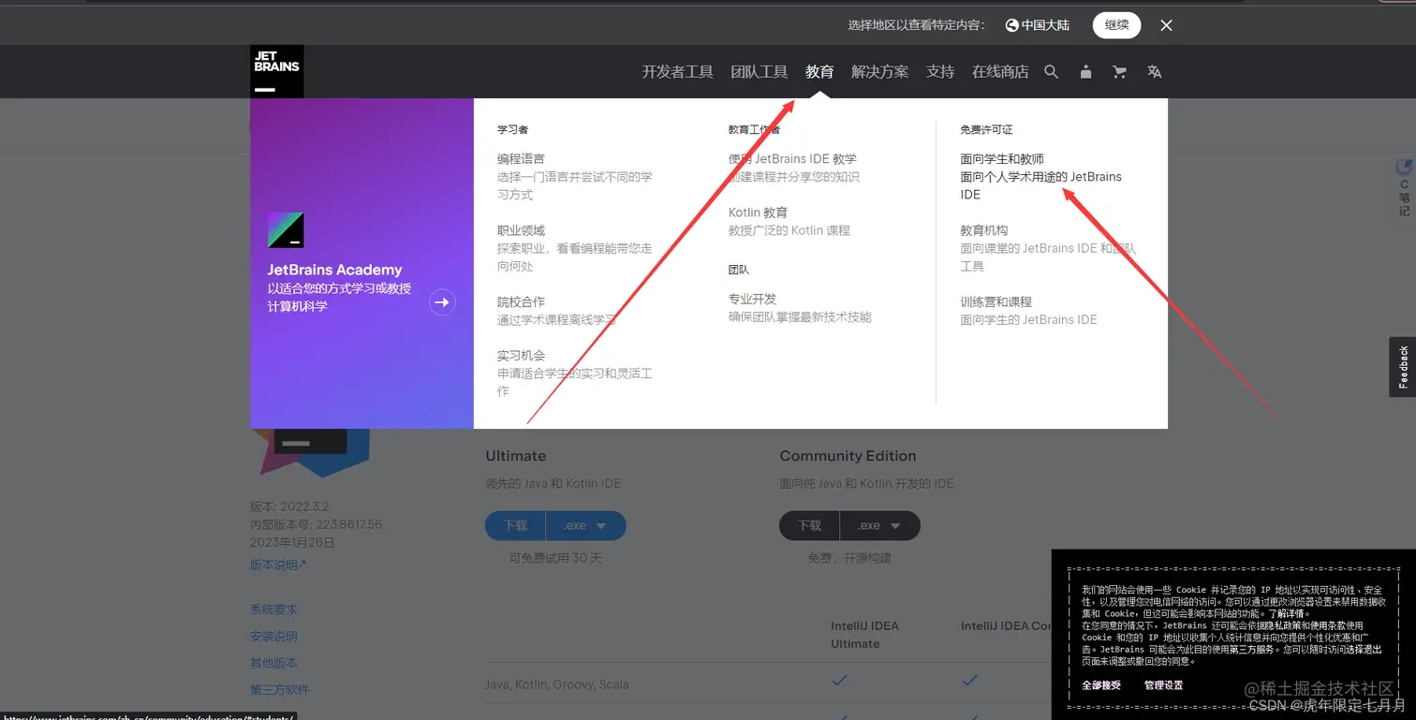
Task: Open the account profile icon
Action: [1085, 72]
